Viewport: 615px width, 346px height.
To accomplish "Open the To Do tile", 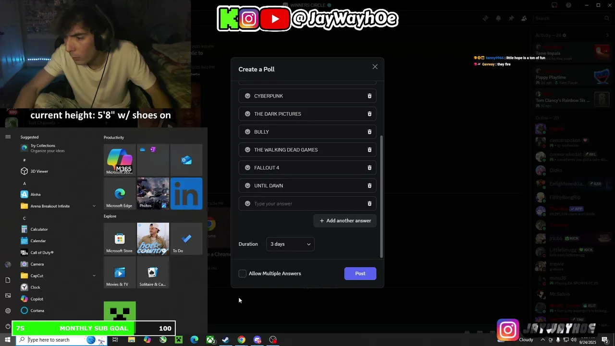I will tap(186, 238).
